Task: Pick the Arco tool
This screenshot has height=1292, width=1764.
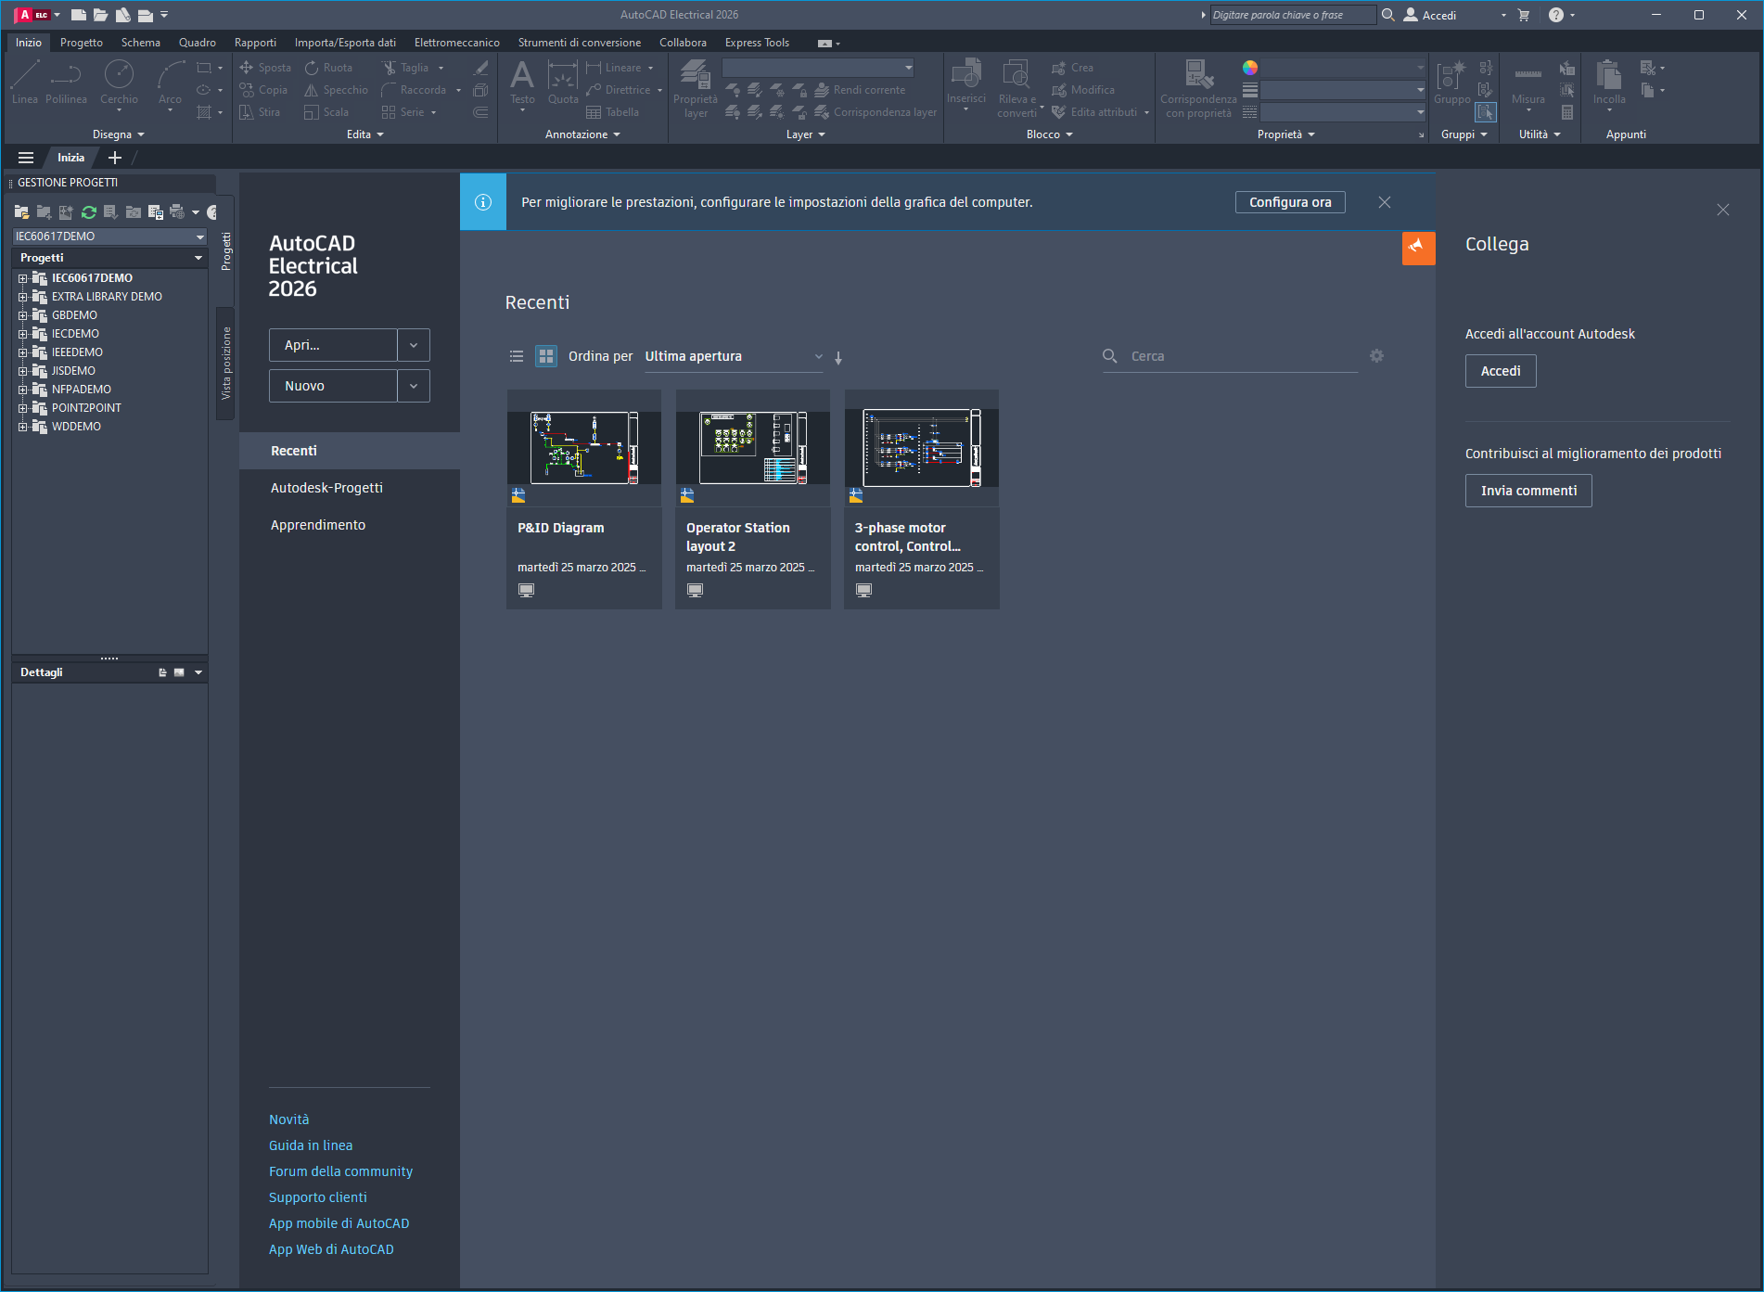Action: [170, 83]
